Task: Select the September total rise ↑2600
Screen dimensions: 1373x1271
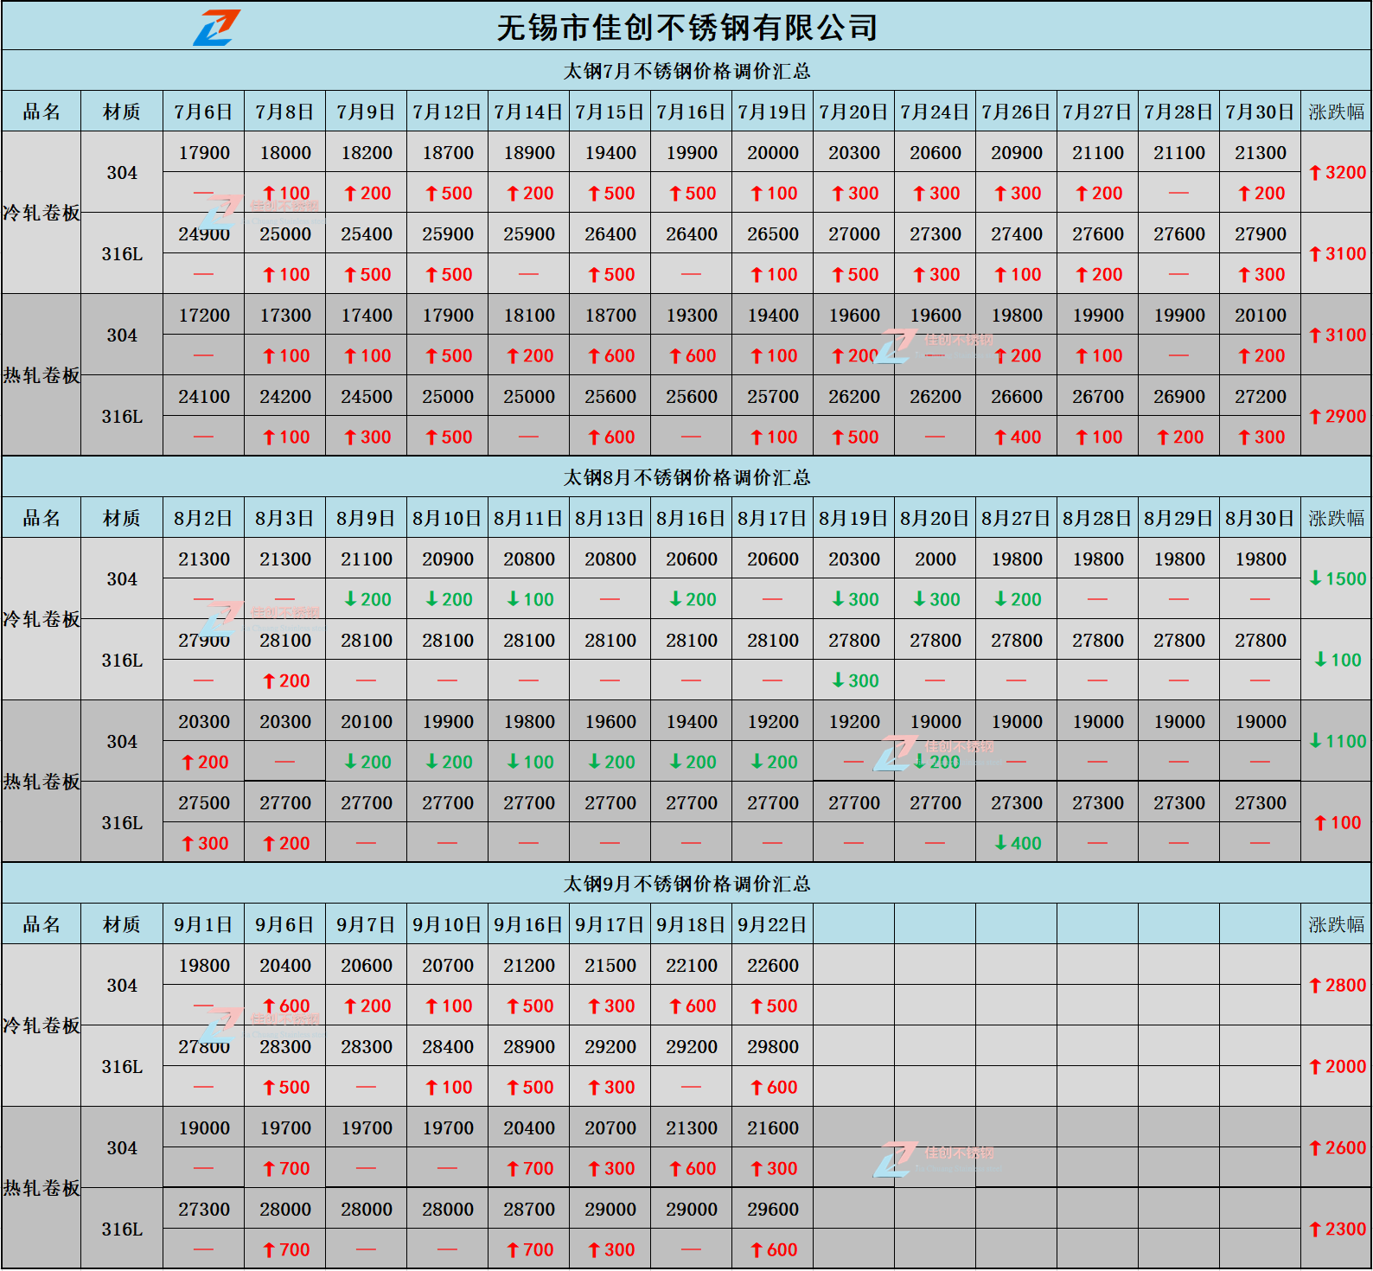Action: [x=1337, y=1147]
